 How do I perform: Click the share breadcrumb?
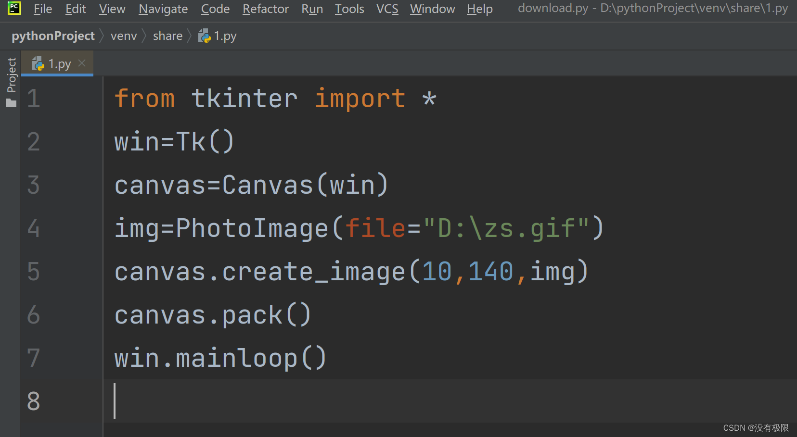(x=168, y=36)
